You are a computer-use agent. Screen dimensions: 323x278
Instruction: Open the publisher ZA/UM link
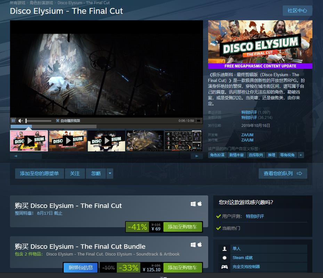pyautogui.click(x=248, y=140)
